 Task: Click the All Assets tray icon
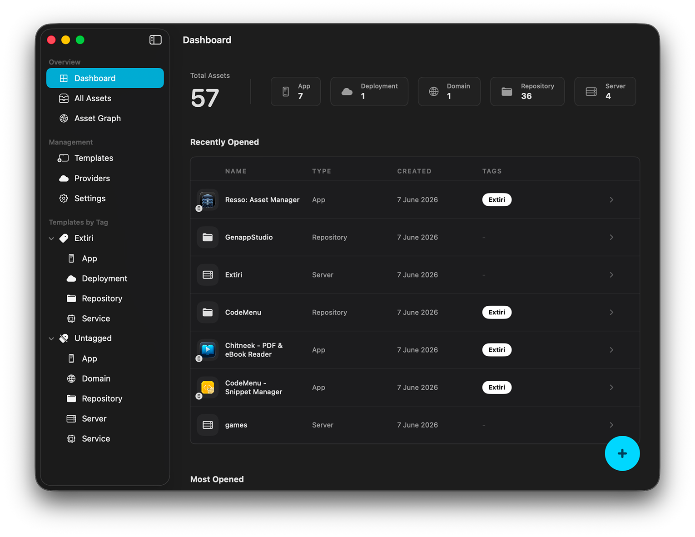(64, 98)
